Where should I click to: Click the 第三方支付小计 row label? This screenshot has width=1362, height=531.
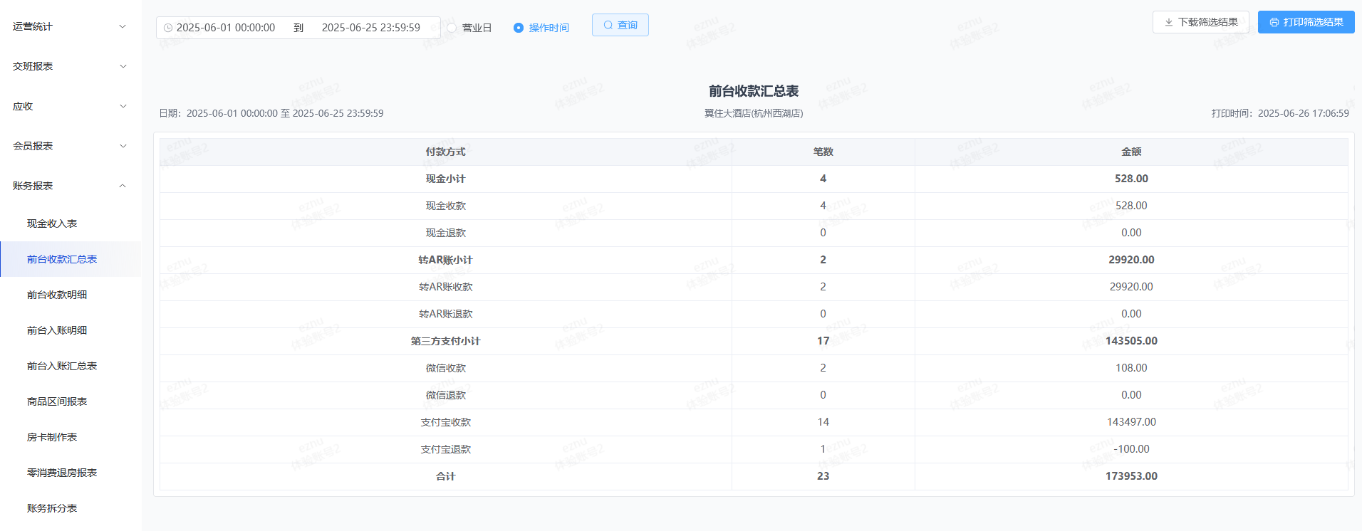[445, 341]
